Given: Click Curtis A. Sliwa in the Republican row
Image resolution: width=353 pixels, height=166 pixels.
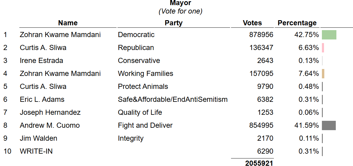Looking at the screenshot, I should tap(43, 48).
